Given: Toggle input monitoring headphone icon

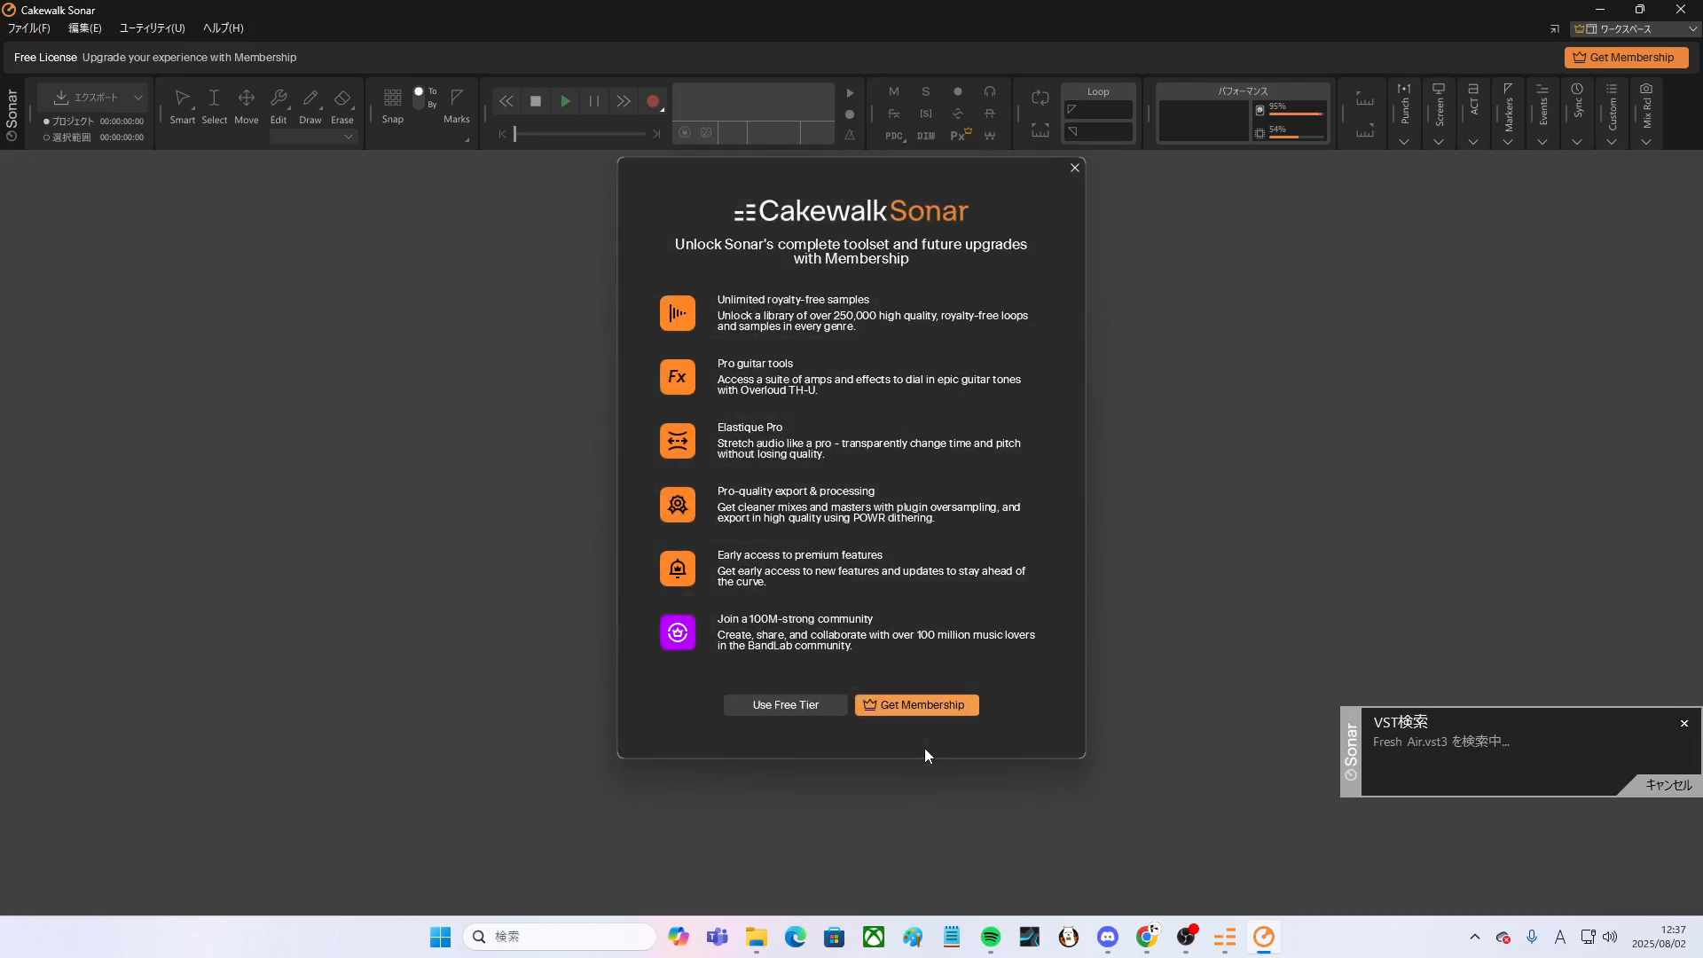Looking at the screenshot, I should (990, 91).
